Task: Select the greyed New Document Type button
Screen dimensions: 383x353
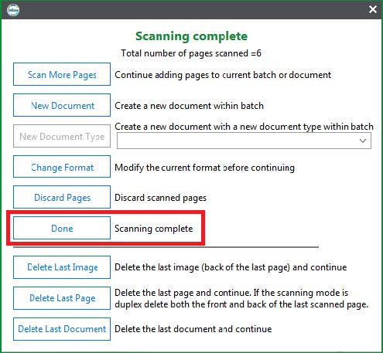Action: tap(62, 136)
